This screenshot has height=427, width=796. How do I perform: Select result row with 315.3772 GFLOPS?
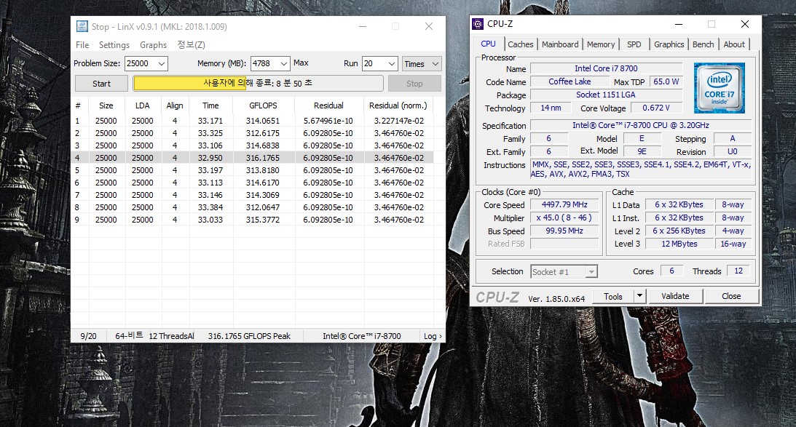point(252,220)
